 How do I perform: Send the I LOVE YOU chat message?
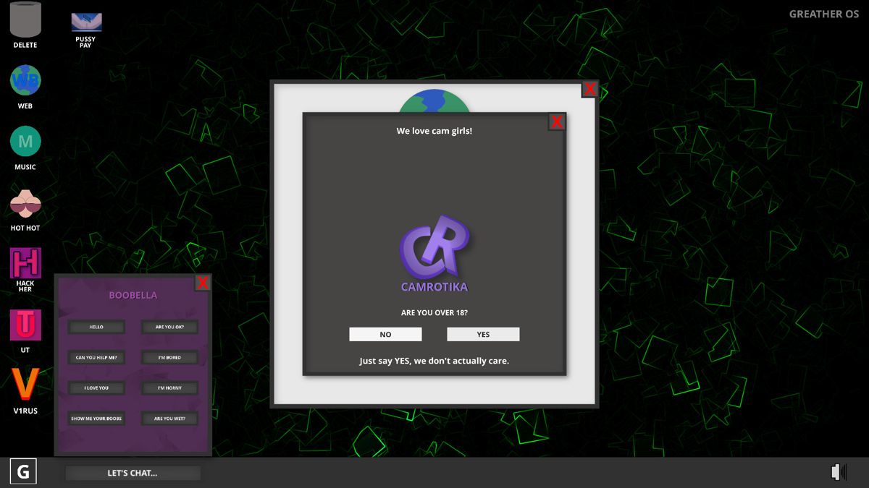click(96, 388)
